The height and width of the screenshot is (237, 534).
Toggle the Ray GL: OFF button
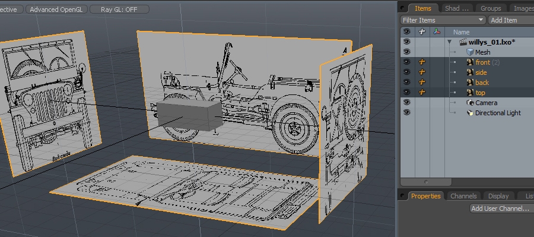pyautogui.click(x=119, y=10)
